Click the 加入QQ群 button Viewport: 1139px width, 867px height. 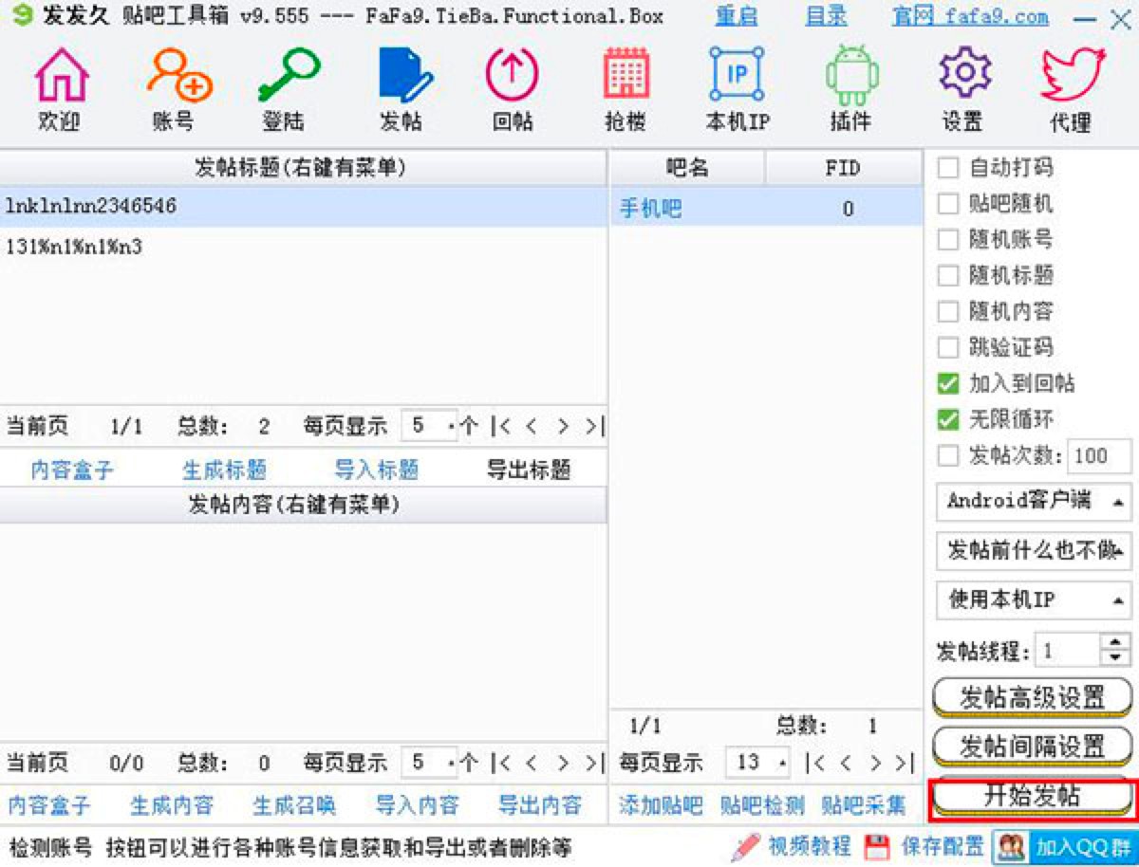tap(1063, 845)
